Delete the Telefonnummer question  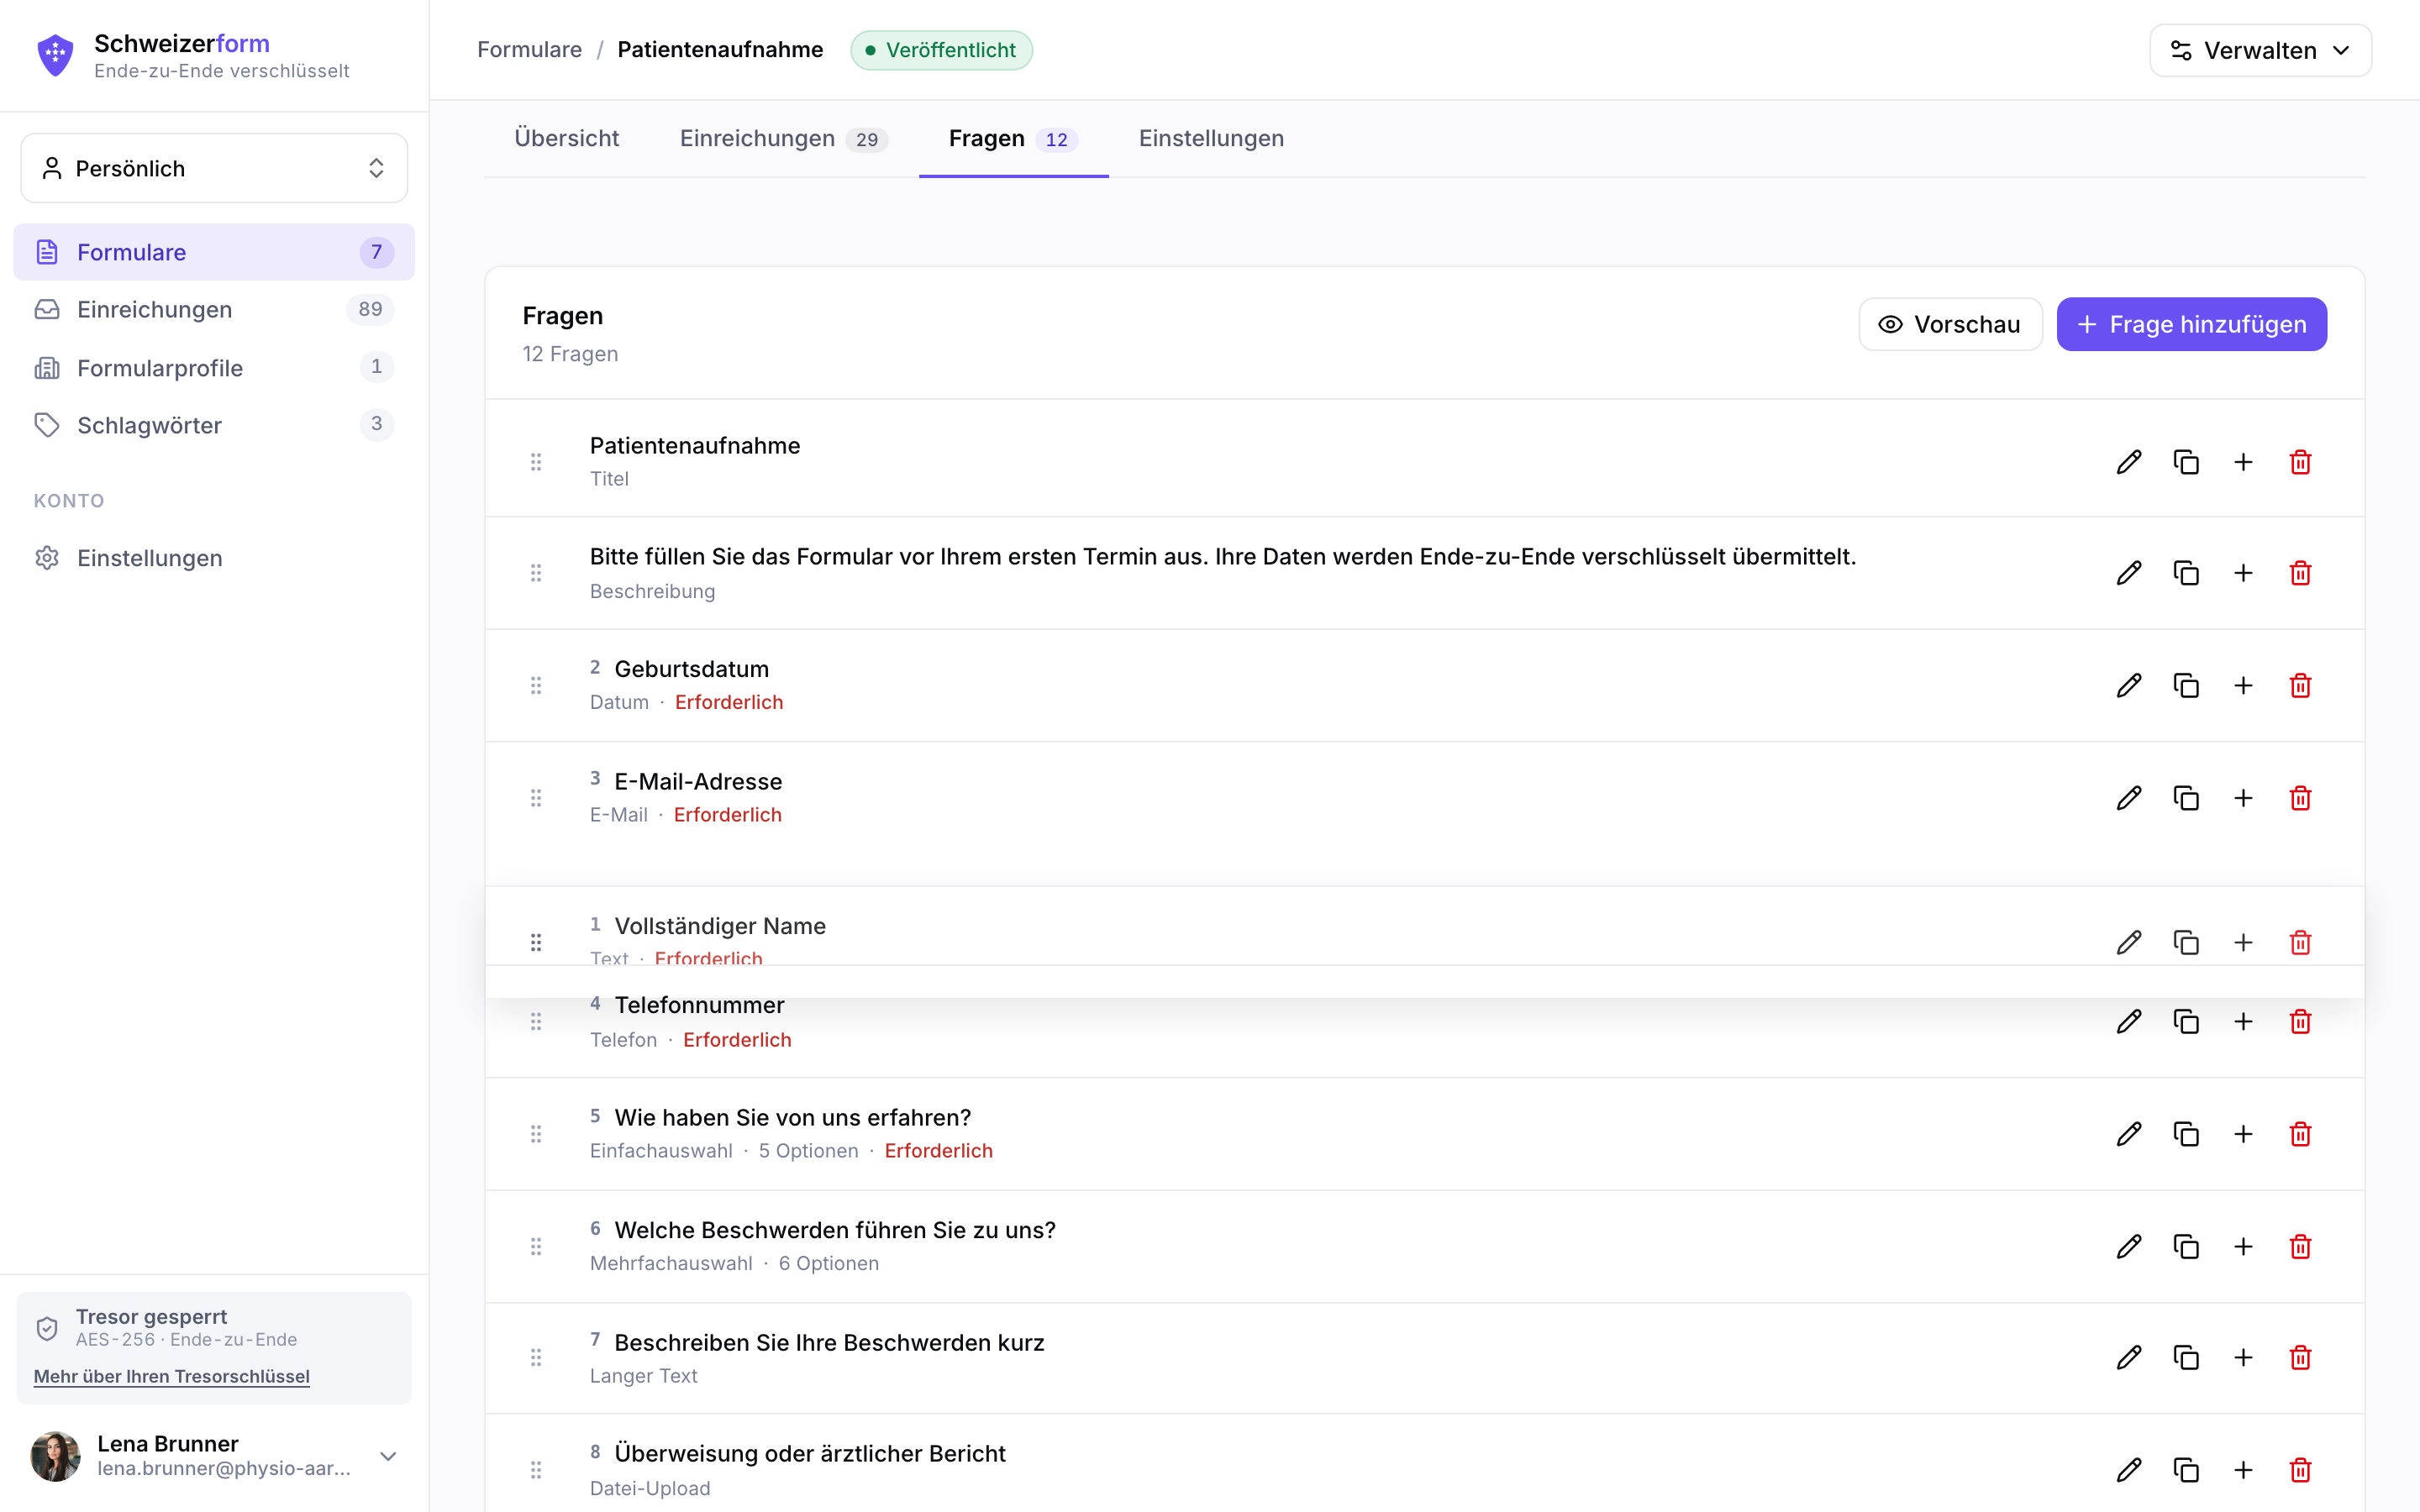tap(2300, 1022)
